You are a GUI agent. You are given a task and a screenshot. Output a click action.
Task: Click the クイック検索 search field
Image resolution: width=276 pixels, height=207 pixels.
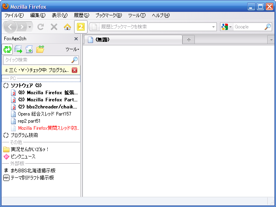pyautogui.click(x=37, y=60)
